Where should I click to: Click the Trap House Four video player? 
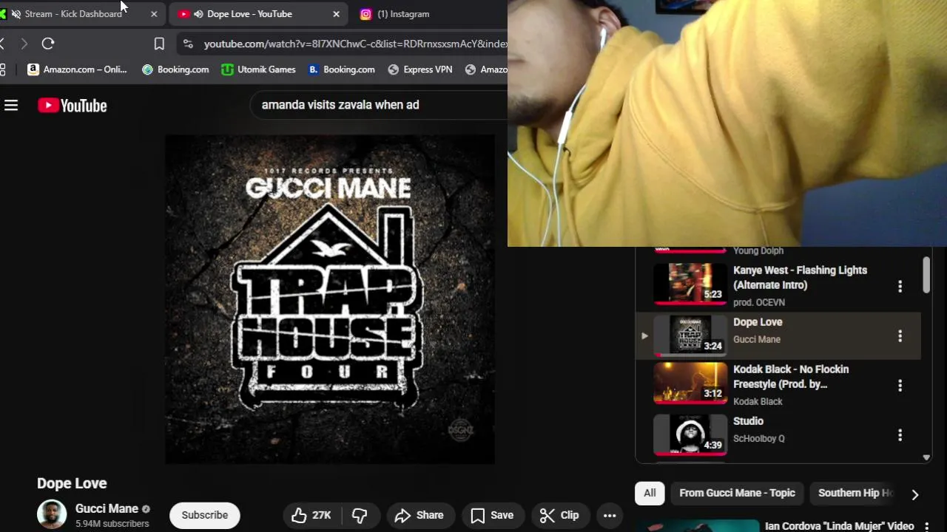(329, 299)
